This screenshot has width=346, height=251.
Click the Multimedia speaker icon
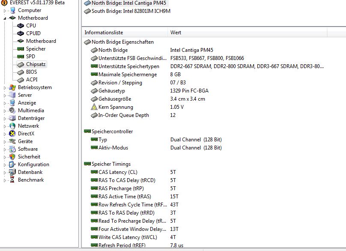(x=12, y=111)
